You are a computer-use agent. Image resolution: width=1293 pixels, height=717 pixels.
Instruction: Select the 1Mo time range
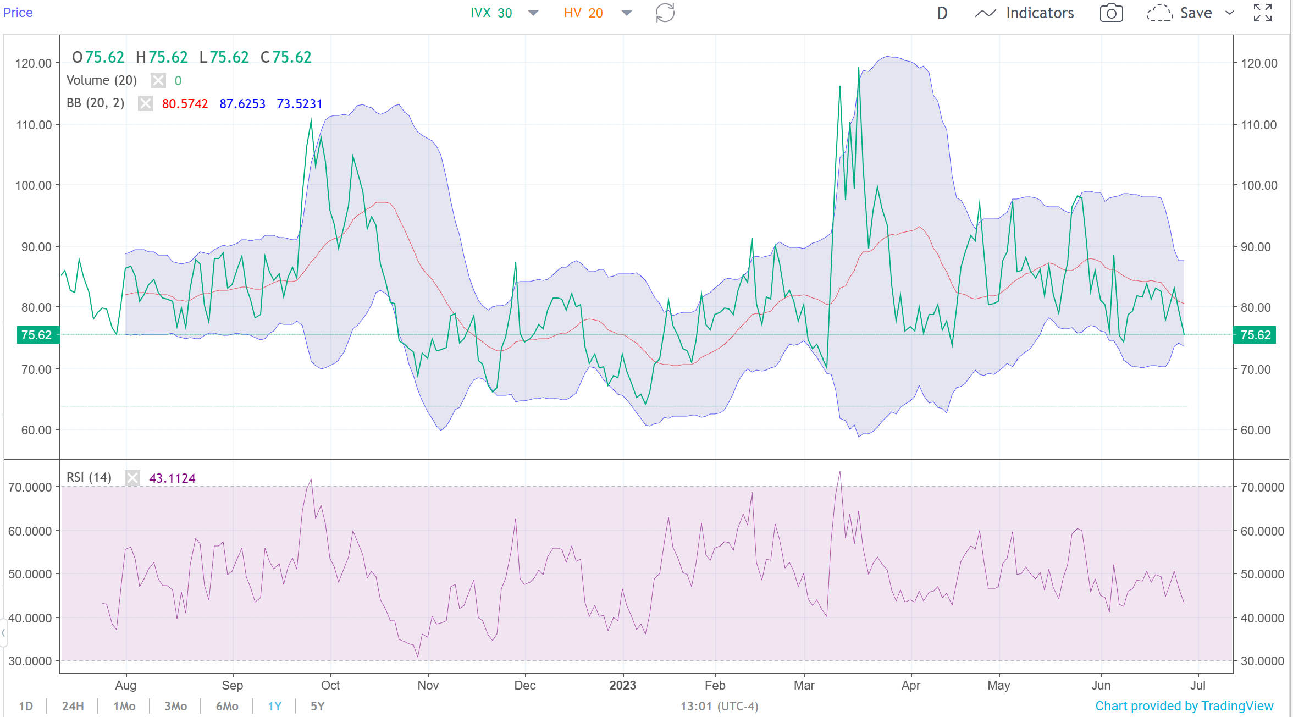click(x=124, y=706)
